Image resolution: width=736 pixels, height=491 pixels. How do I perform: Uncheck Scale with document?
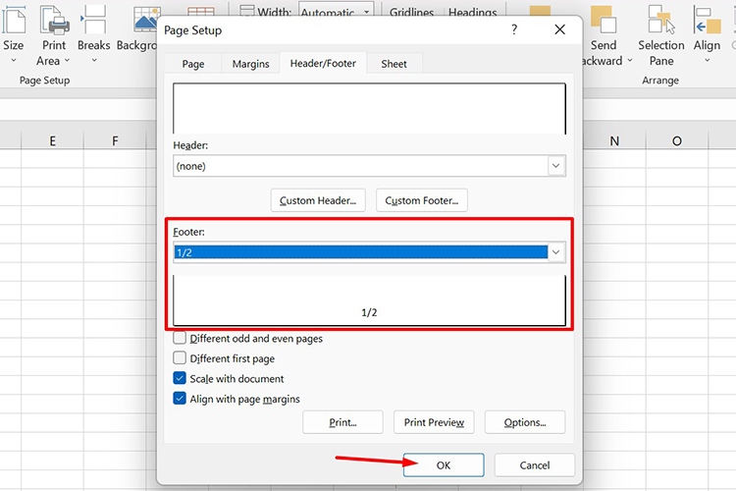point(180,378)
